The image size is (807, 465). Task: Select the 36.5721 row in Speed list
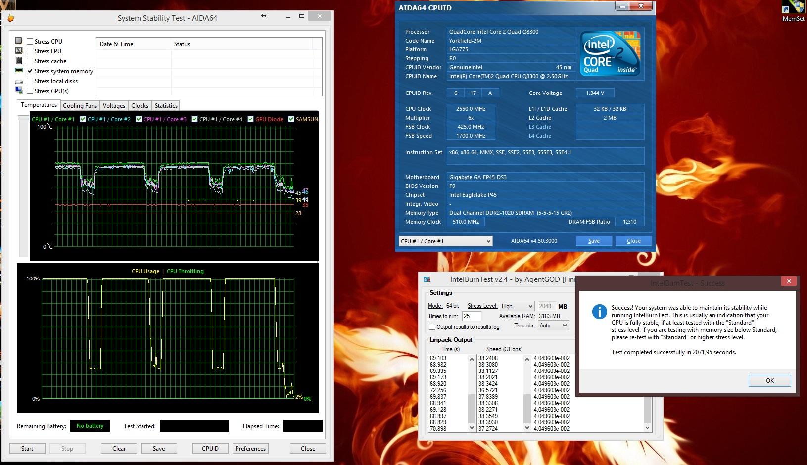click(488, 390)
